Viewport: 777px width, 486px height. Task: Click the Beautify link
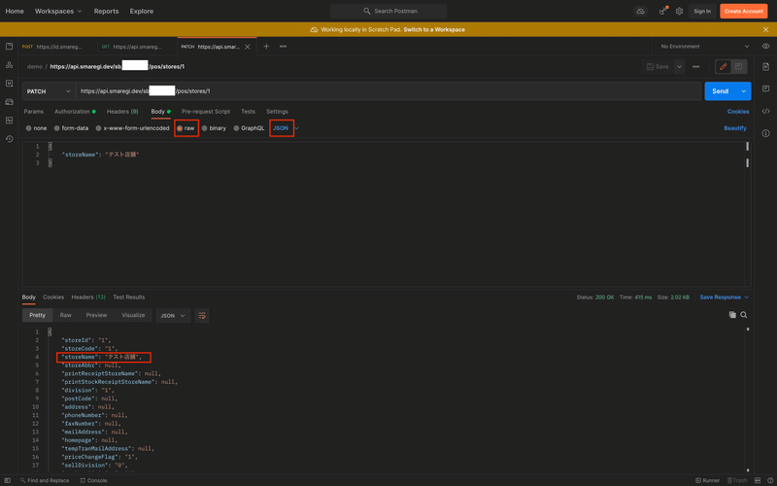click(735, 128)
